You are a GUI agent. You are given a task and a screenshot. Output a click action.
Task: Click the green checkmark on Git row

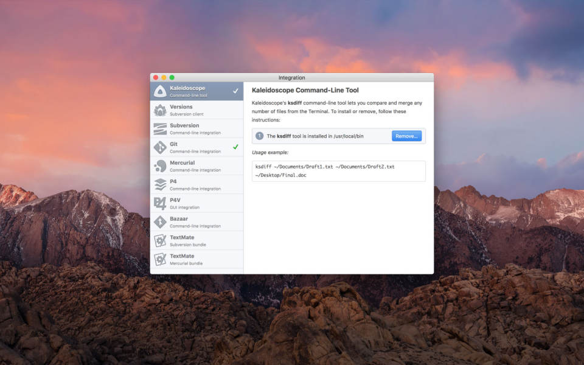click(235, 147)
